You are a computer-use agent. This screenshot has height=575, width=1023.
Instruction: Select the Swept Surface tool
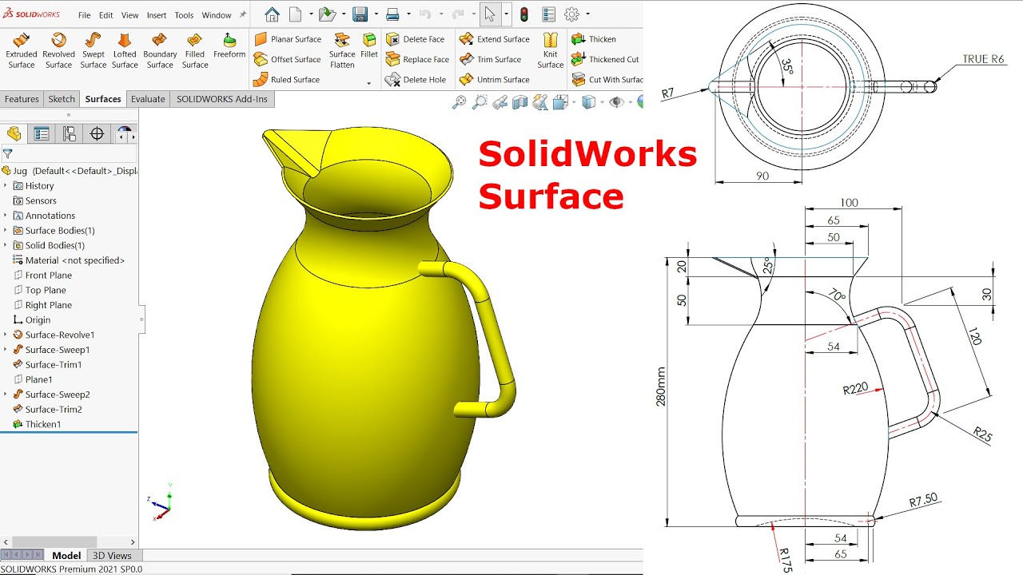tap(94, 51)
